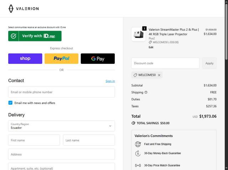This screenshot has height=170, width=228.
Task: Open the Sign in link
Action: pos(110,81)
